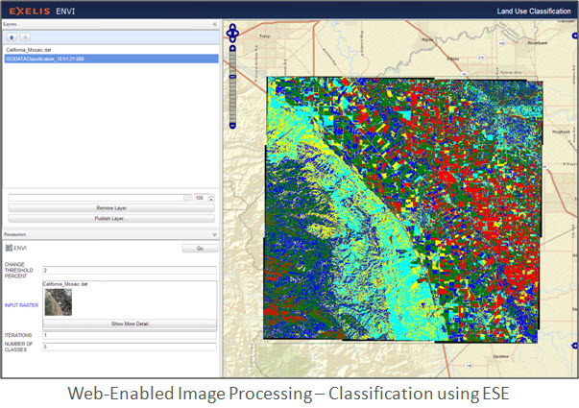The image size is (579, 408).
Task: Click the Number of Classes input field
Action: (x=129, y=347)
